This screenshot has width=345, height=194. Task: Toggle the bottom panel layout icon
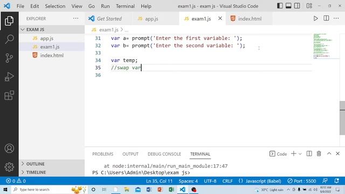pos(288,6)
